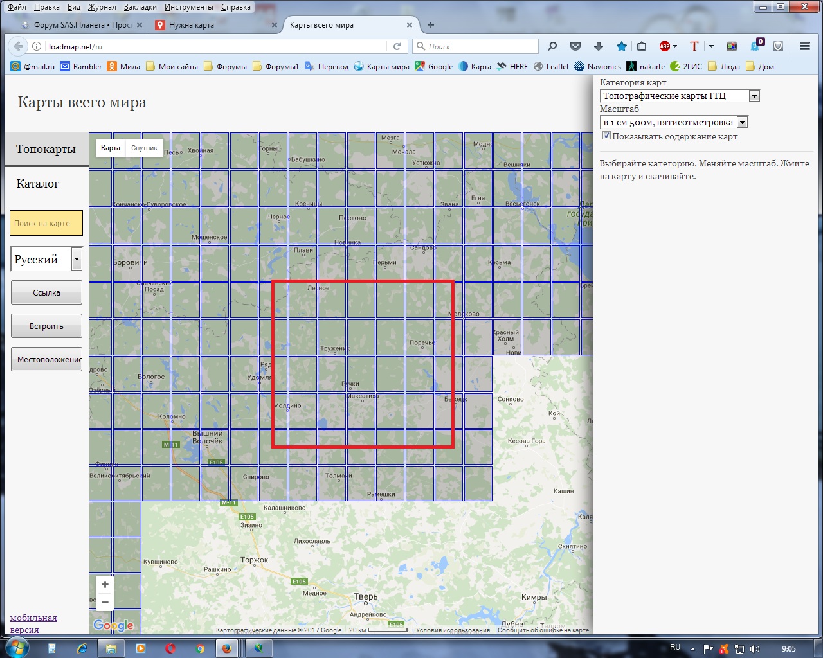The width and height of the screenshot is (823, 658).
Task: Bookmark this page with the star icon
Action: coord(621,46)
